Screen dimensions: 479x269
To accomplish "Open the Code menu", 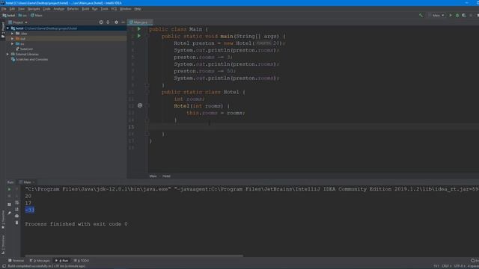I will (46, 9).
